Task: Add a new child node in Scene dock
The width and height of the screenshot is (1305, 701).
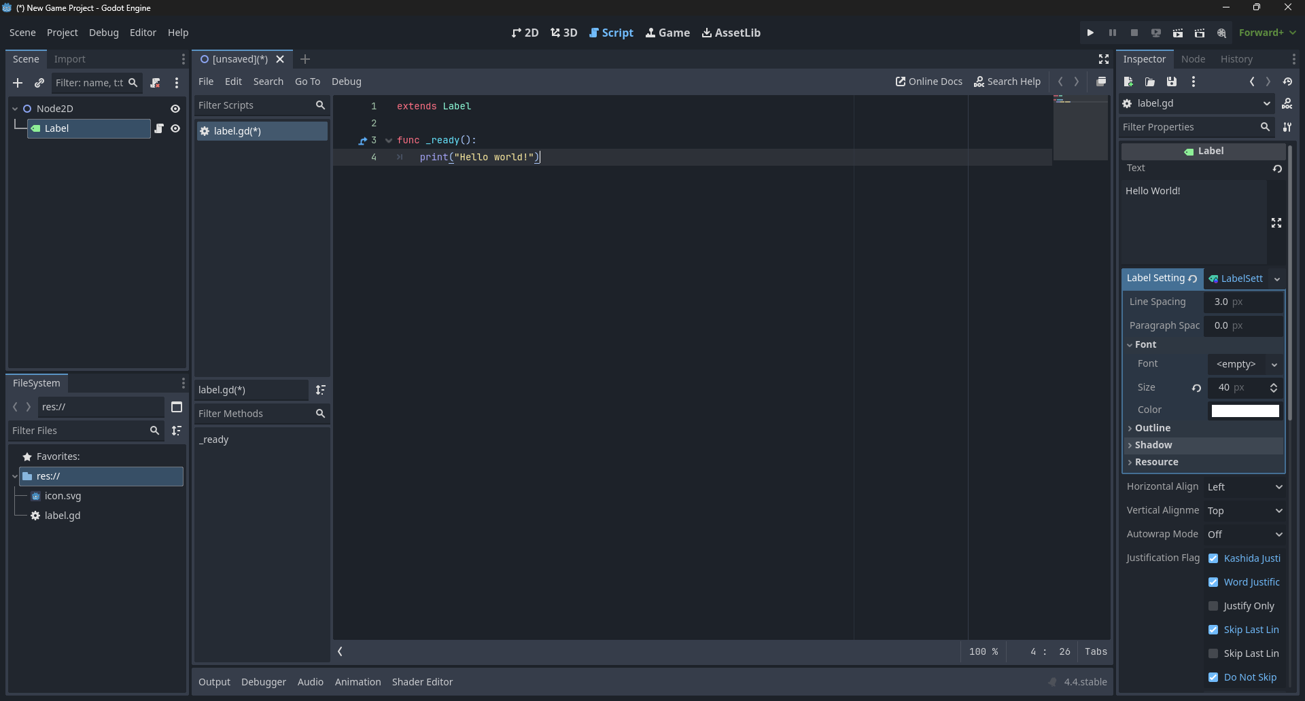Action: 18,83
